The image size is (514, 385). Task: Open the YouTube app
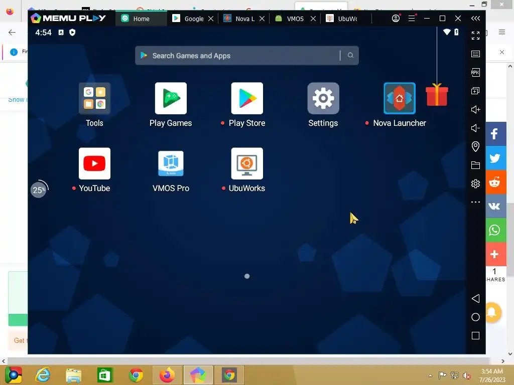pos(94,163)
